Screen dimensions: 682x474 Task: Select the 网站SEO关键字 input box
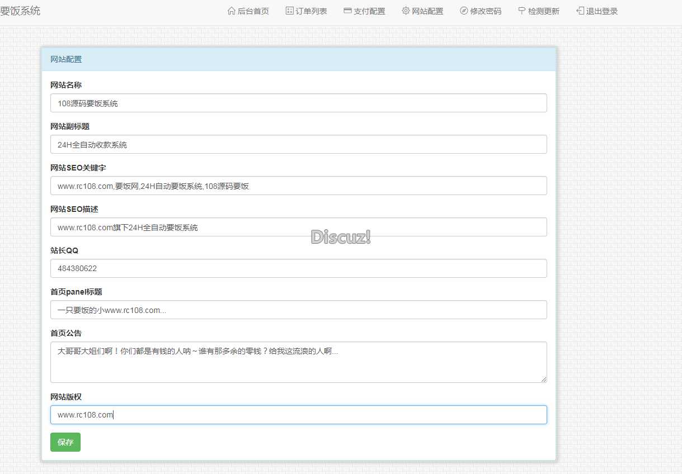(298, 186)
